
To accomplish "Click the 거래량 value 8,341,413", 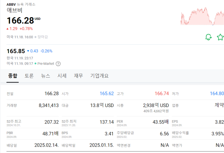I will (49, 106).
